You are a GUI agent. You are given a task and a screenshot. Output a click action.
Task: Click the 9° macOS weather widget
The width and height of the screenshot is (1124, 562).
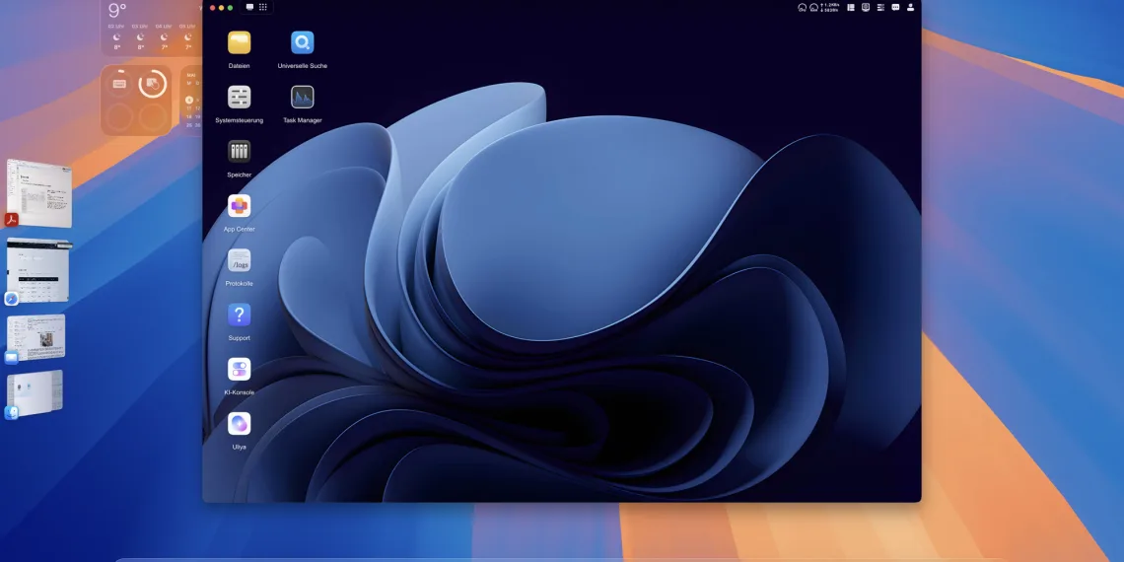151,28
